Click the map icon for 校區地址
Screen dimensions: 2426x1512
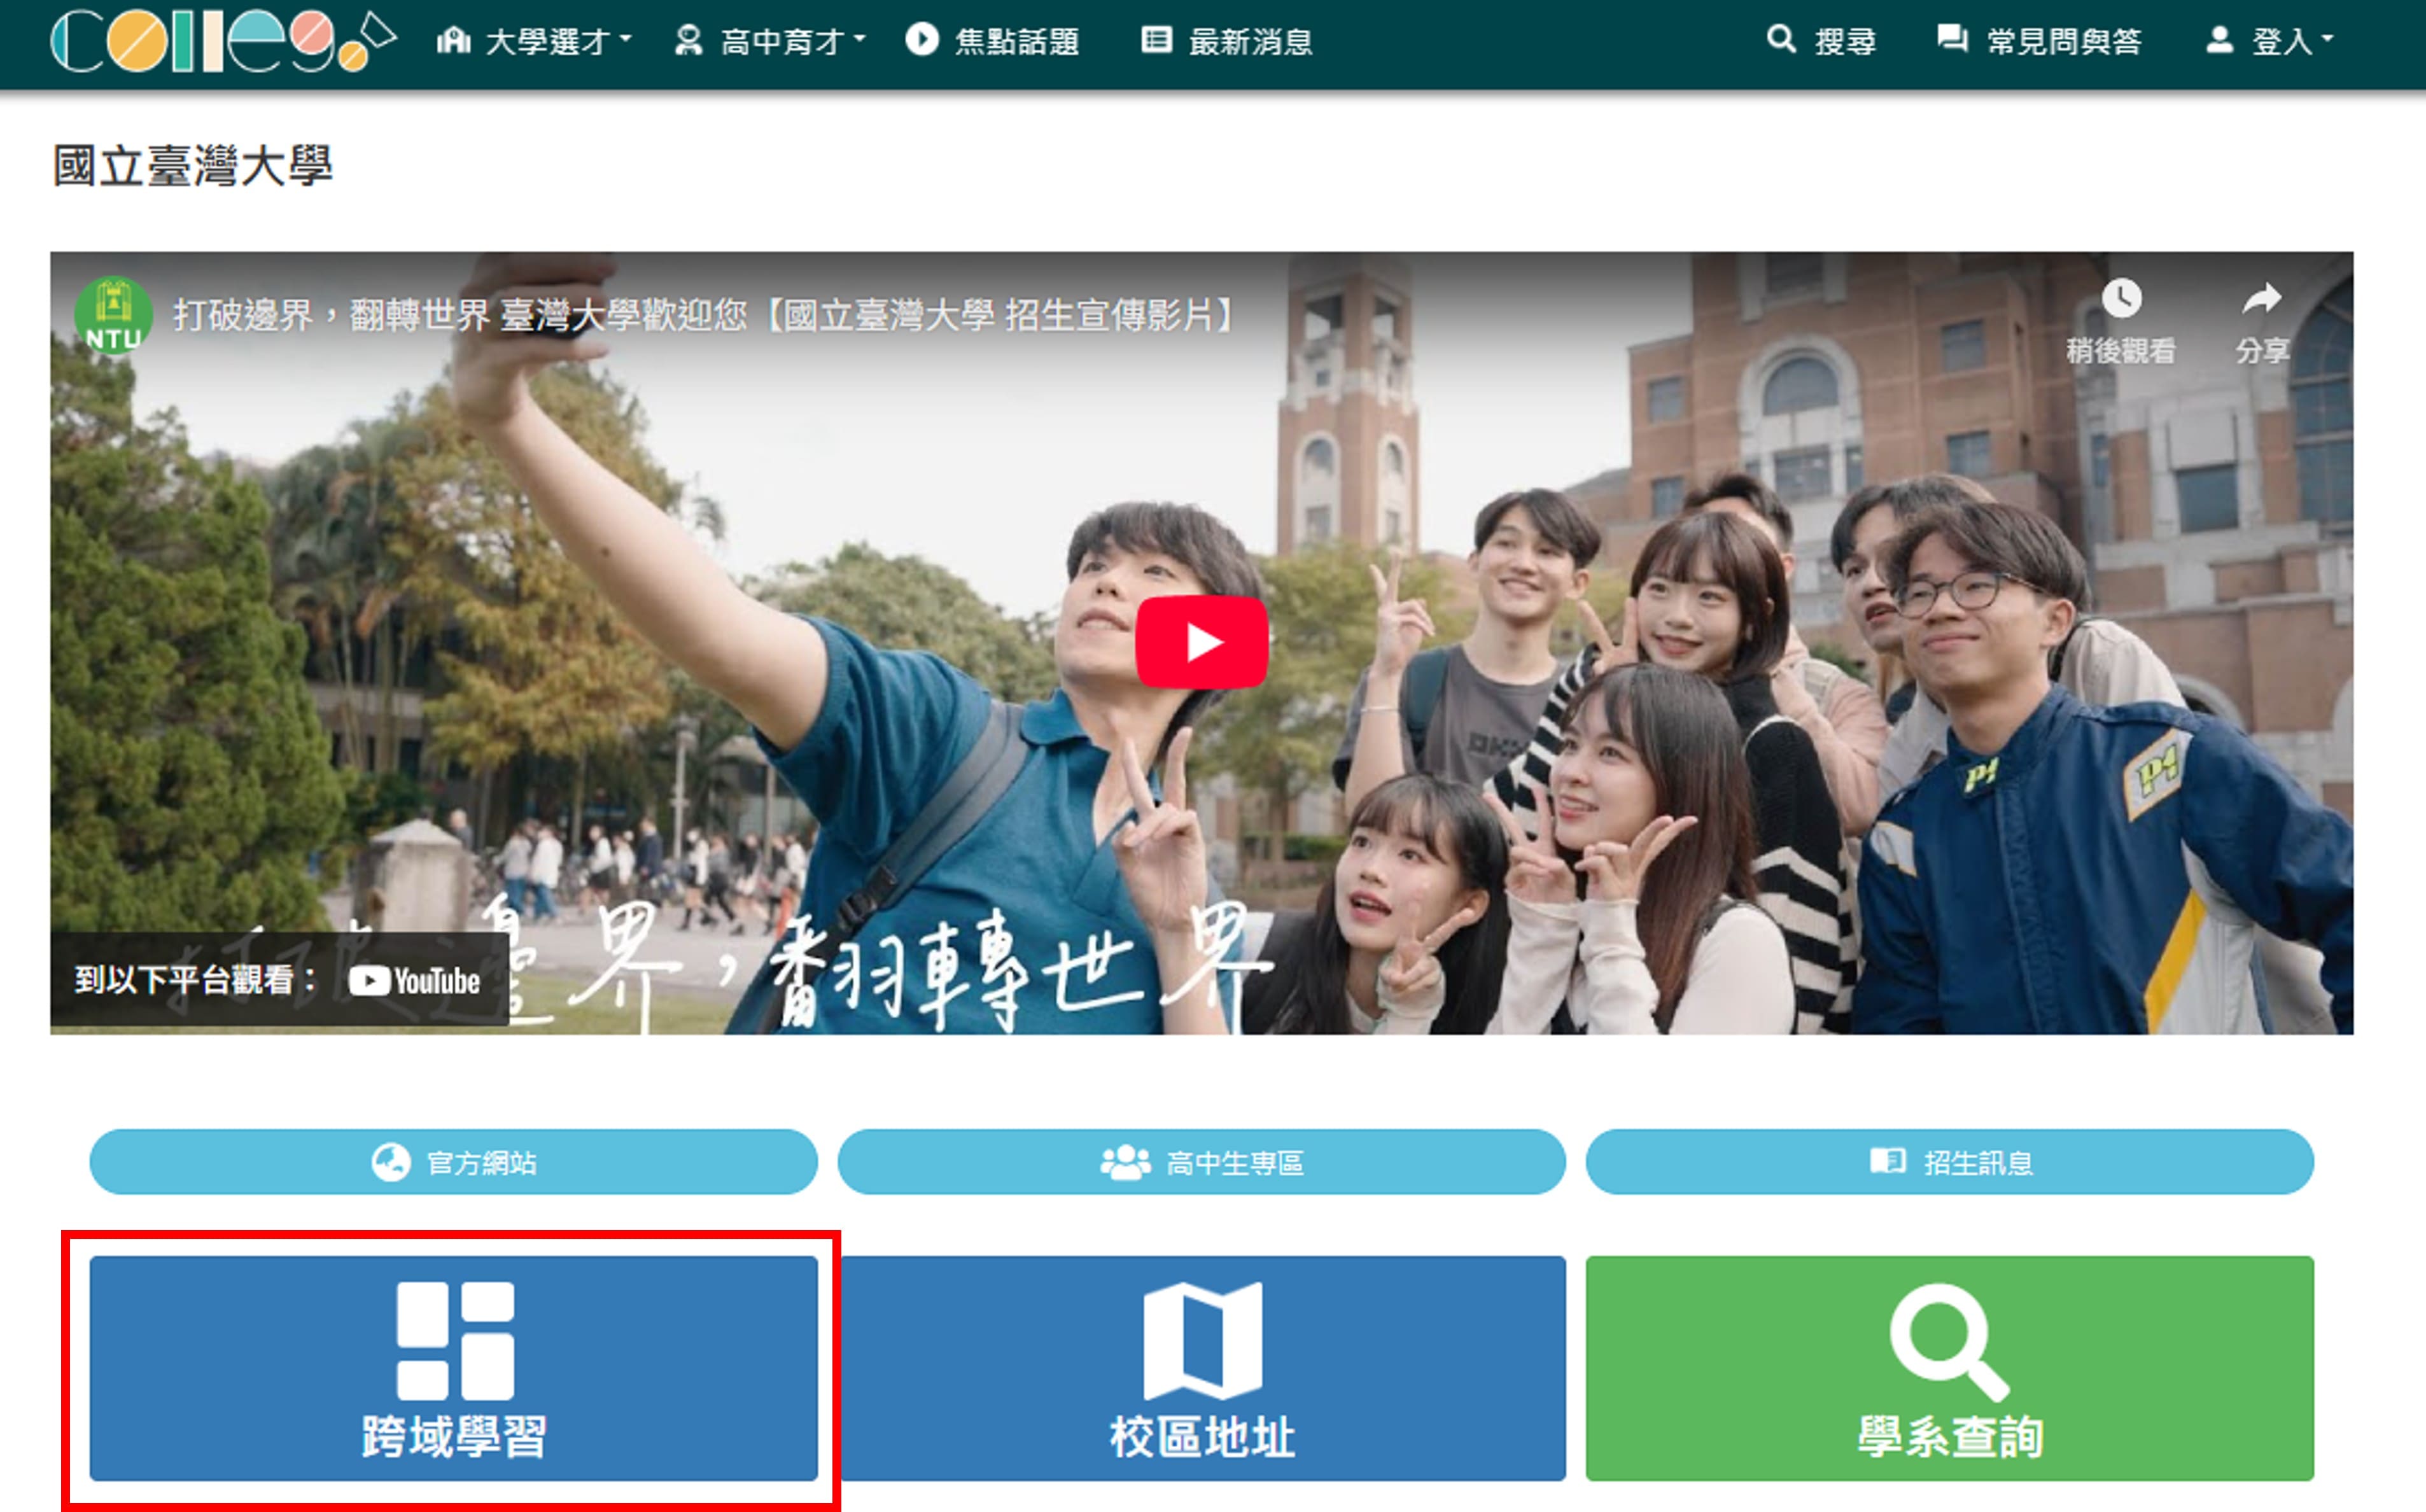(x=1202, y=1340)
